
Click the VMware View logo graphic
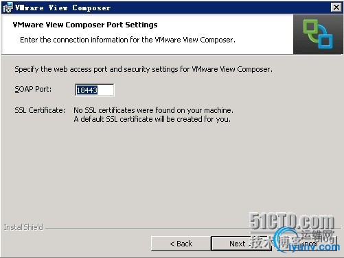[x=318, y=34]
